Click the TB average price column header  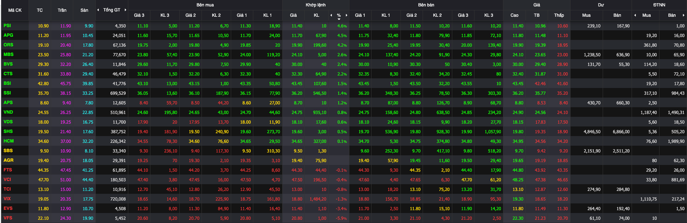pos(537,15)
